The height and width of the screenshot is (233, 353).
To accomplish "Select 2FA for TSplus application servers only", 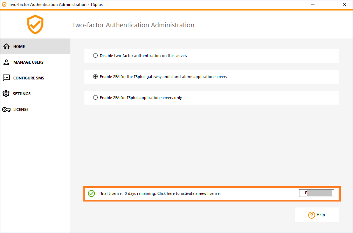I will point(95,97).
